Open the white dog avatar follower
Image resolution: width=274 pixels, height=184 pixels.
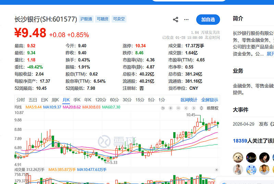238,157
